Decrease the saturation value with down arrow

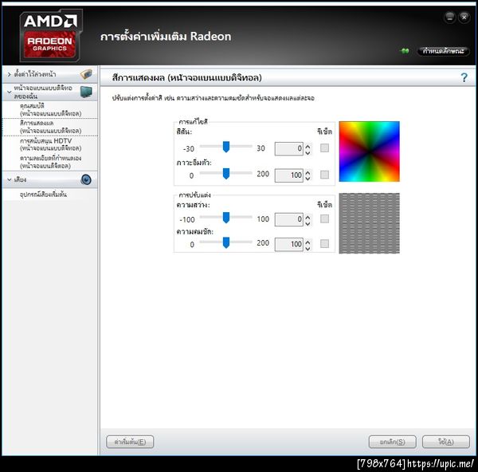308,179
